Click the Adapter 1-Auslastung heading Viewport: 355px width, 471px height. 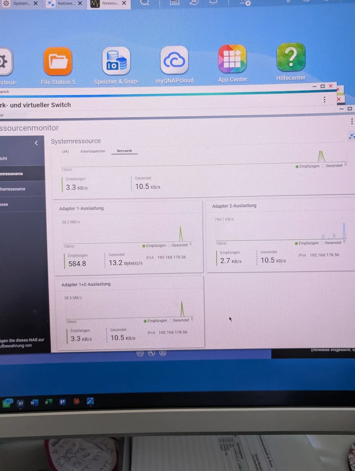coord(81,208)
